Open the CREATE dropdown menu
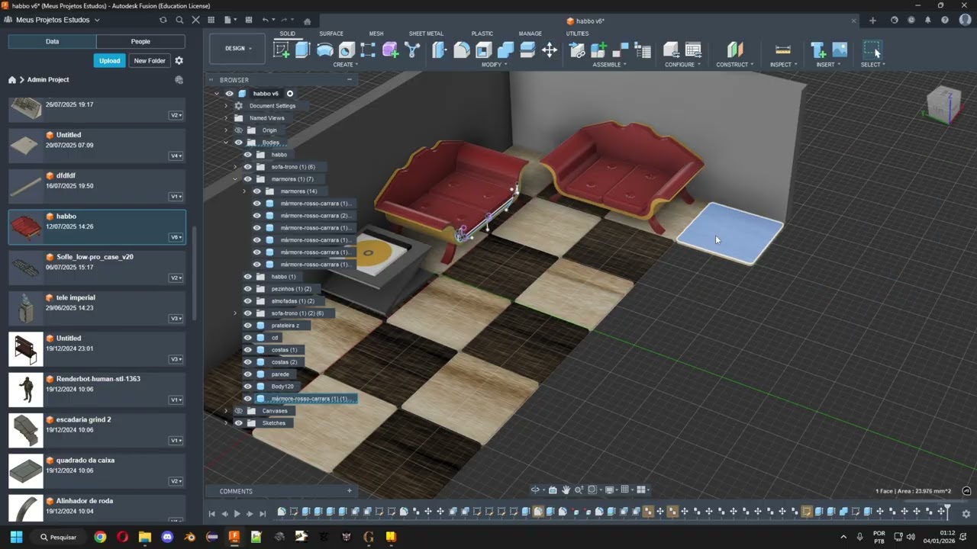This screenshot has height=549, width=977. point(346,65)
